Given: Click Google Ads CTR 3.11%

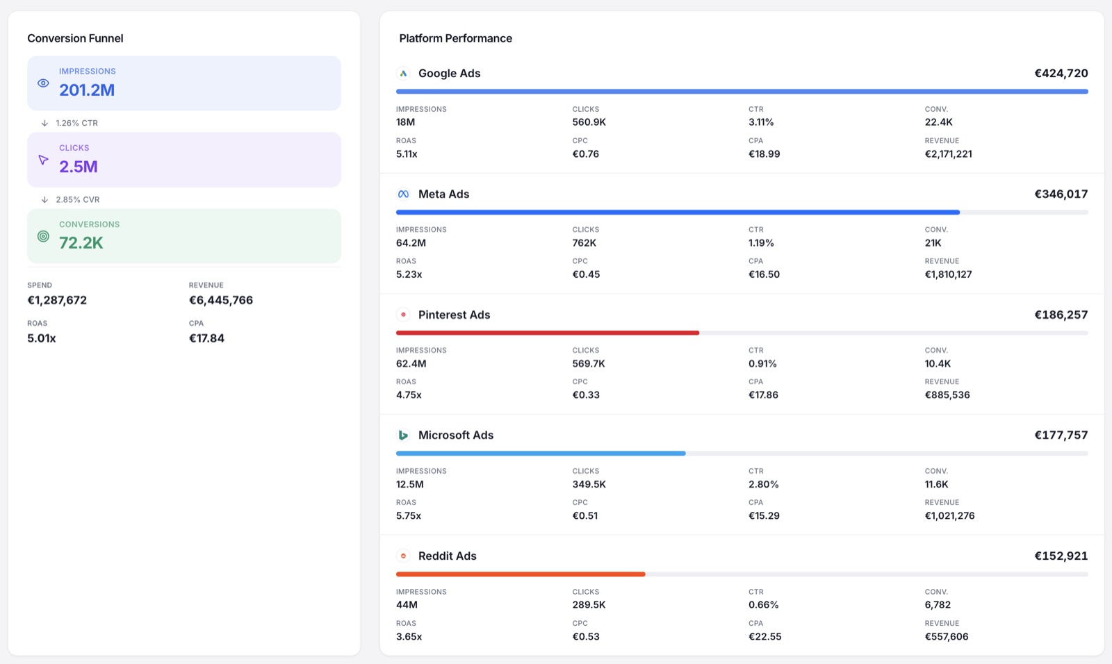Looking at the screenshot, I should coord(761,122).
